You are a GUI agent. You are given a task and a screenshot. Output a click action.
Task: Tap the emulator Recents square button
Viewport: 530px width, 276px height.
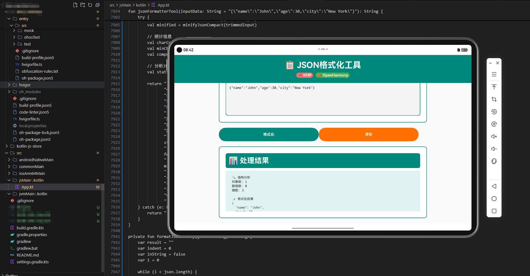coord(494,211)
